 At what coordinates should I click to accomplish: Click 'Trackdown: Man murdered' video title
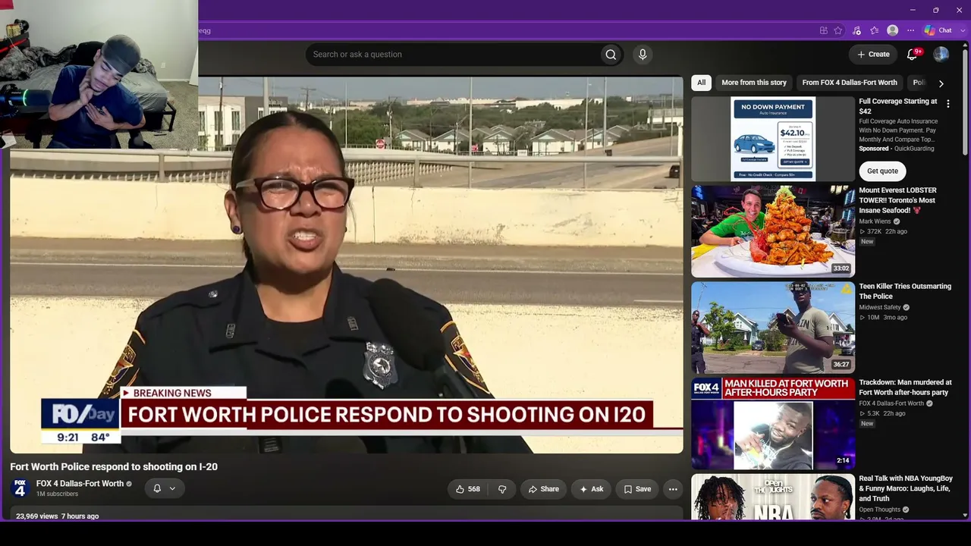pos(905,388)
